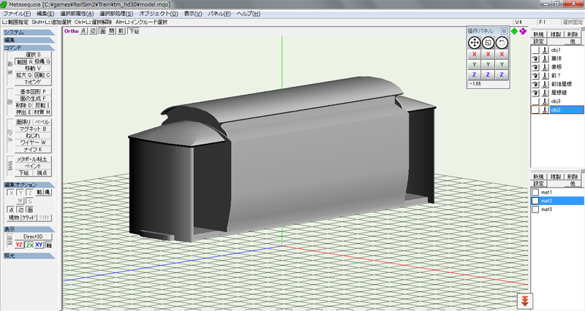
Task: Toggle the YZ plane display button
Action: [20, 245]
